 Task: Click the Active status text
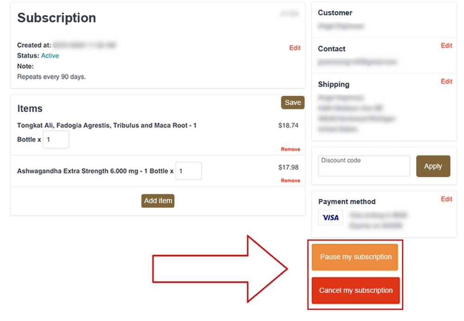pos(50,56)
